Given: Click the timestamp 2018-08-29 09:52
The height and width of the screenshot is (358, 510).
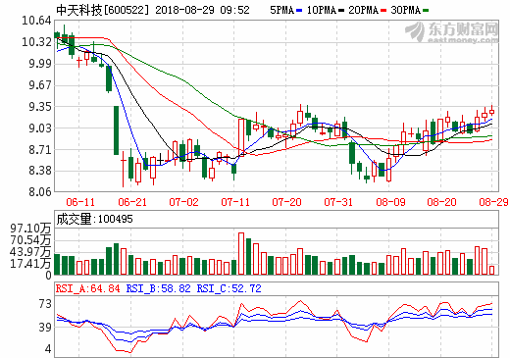Looking at the screenshot, I should pos(202,10).
